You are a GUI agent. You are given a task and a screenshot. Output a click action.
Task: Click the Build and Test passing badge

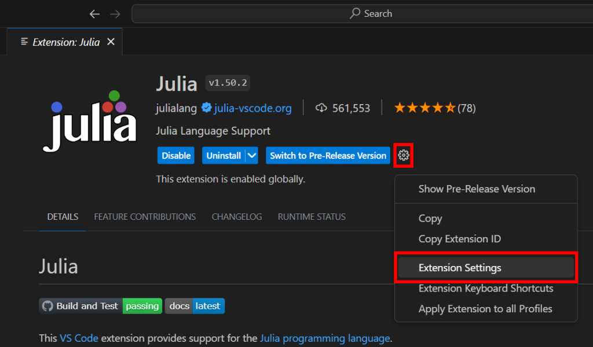point(101,306)
